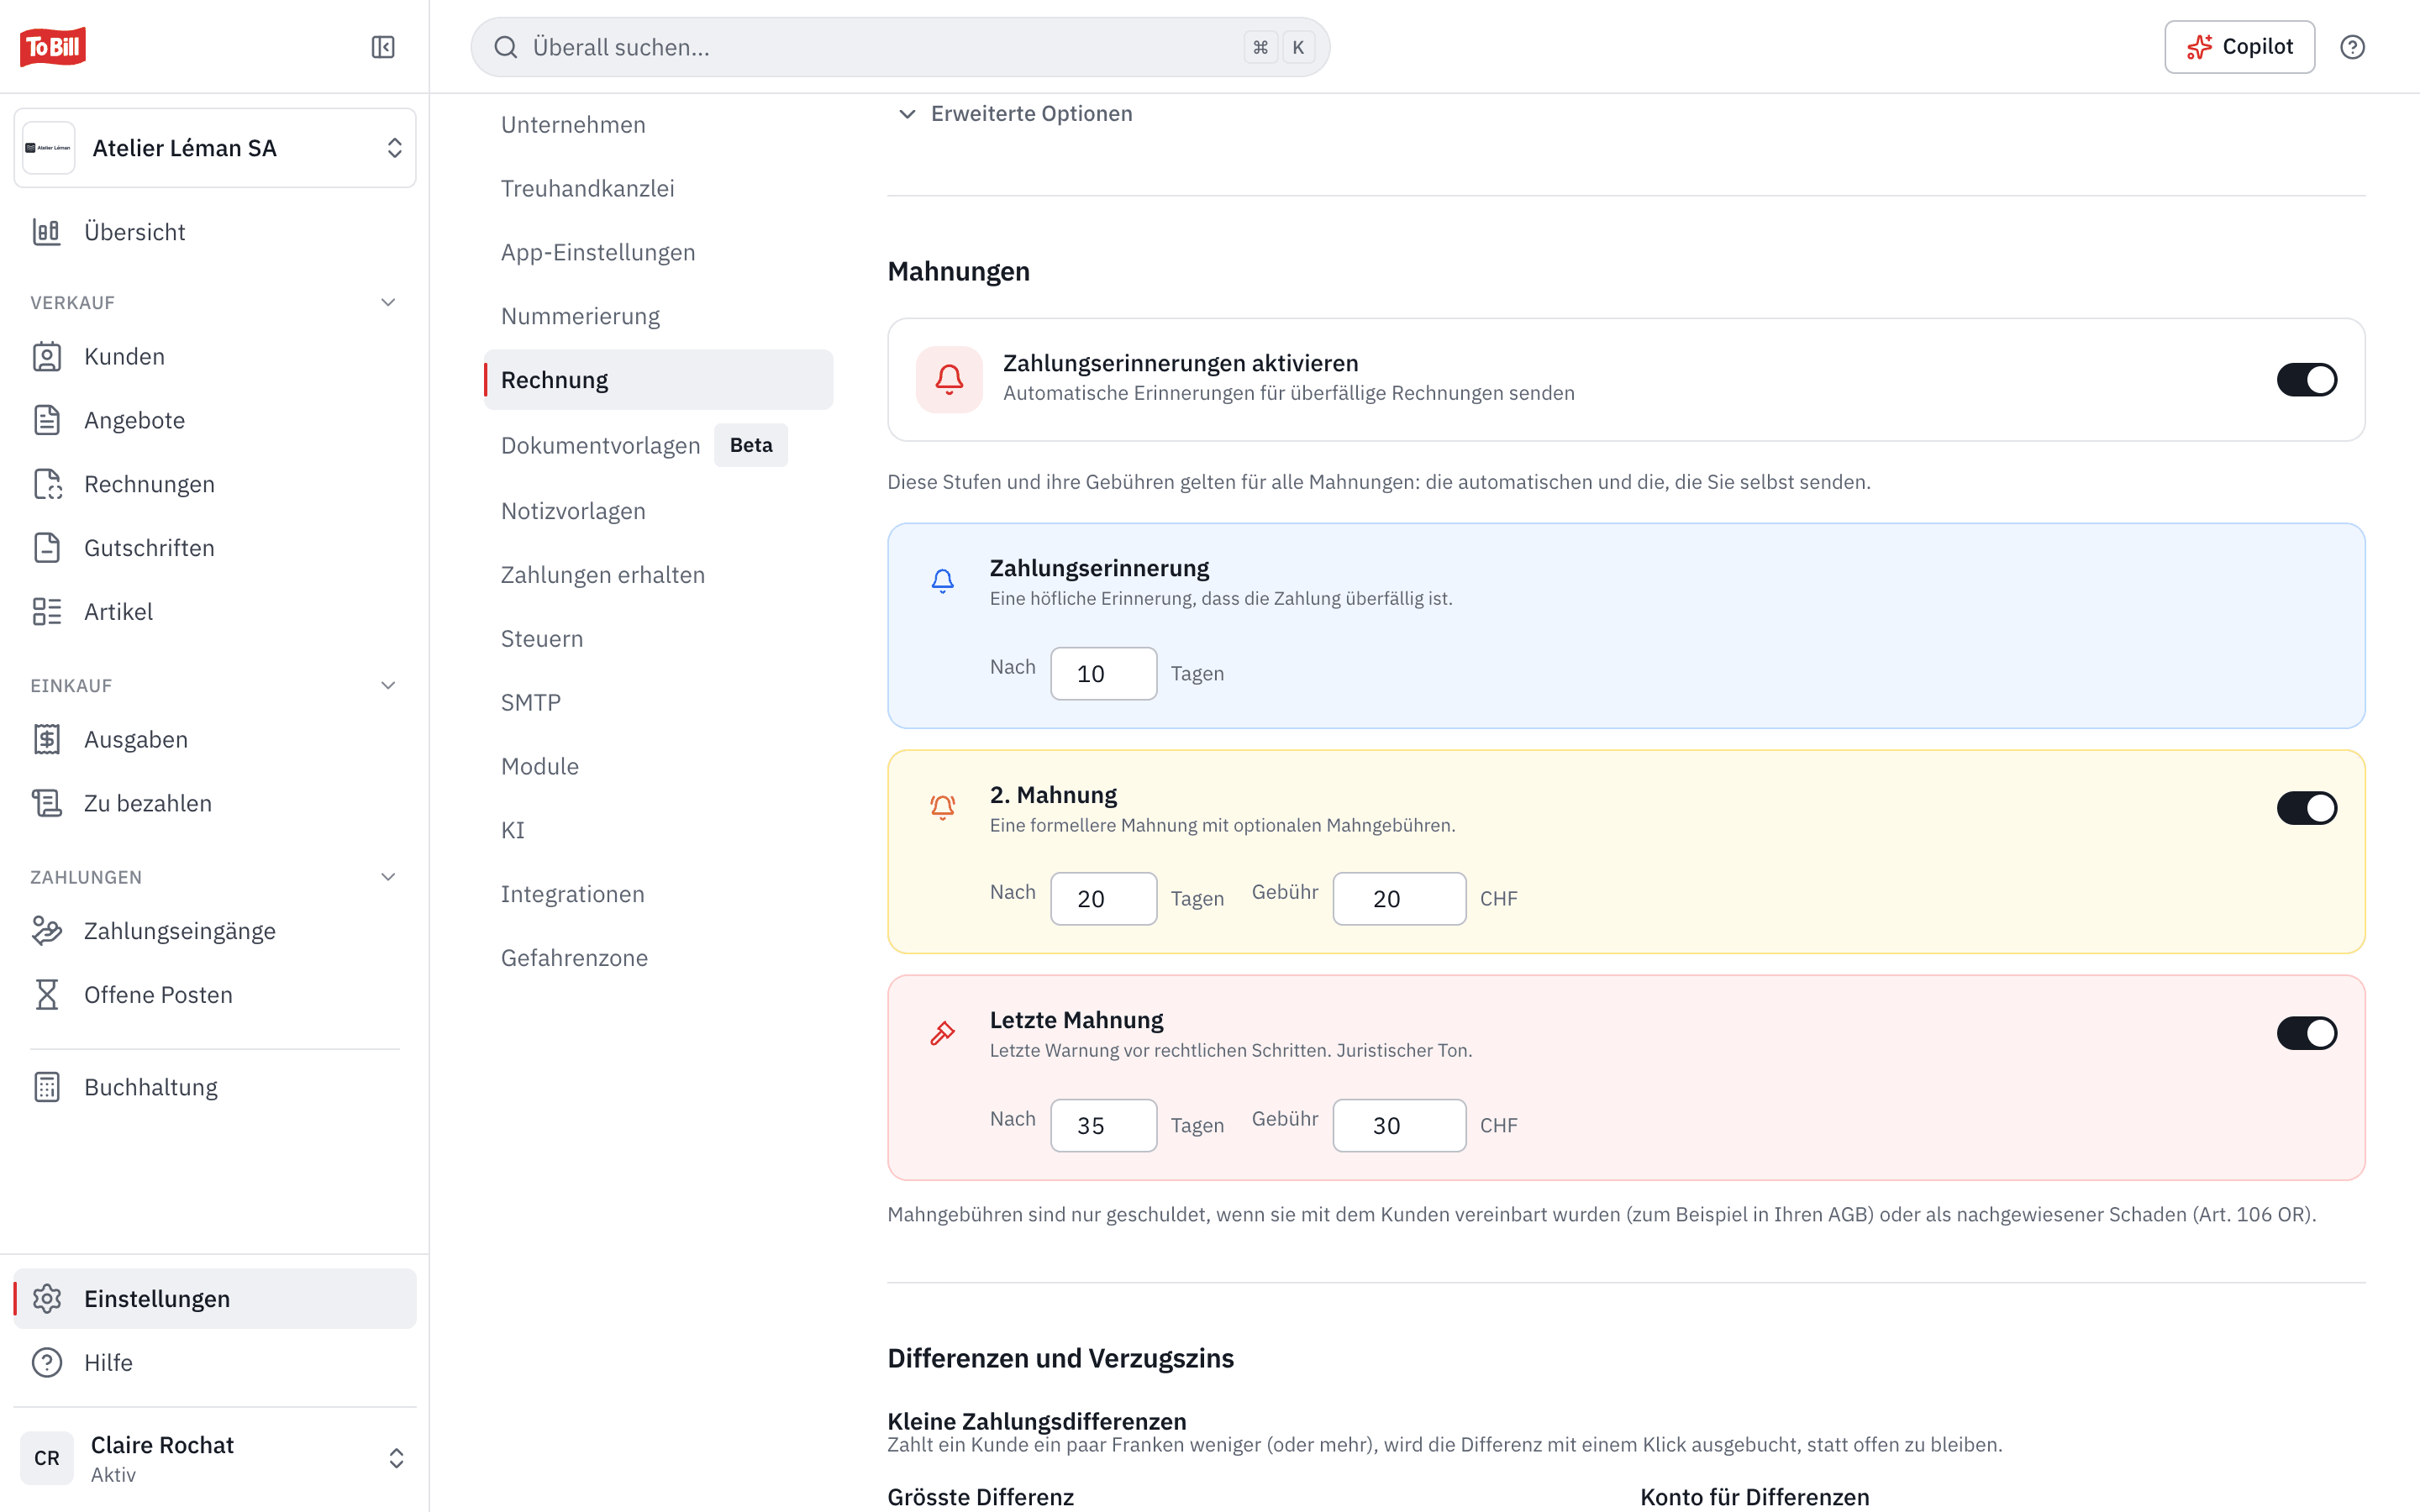This screenshot has width=2420, height=1512.
Task: Open Offene Posten via hourglass icon
Action: click(47, 995)
